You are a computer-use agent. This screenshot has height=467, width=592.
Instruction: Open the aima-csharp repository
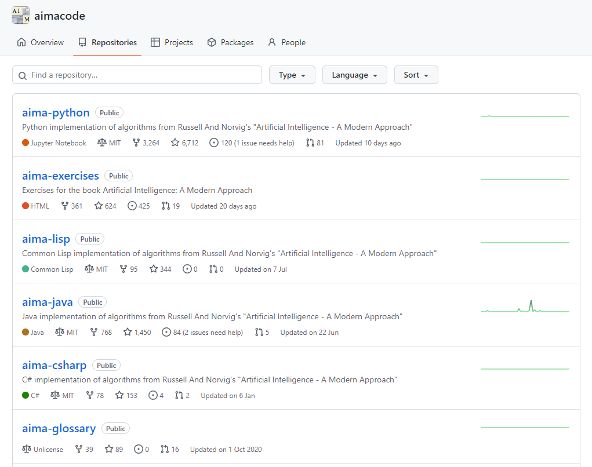click(55, 365)
